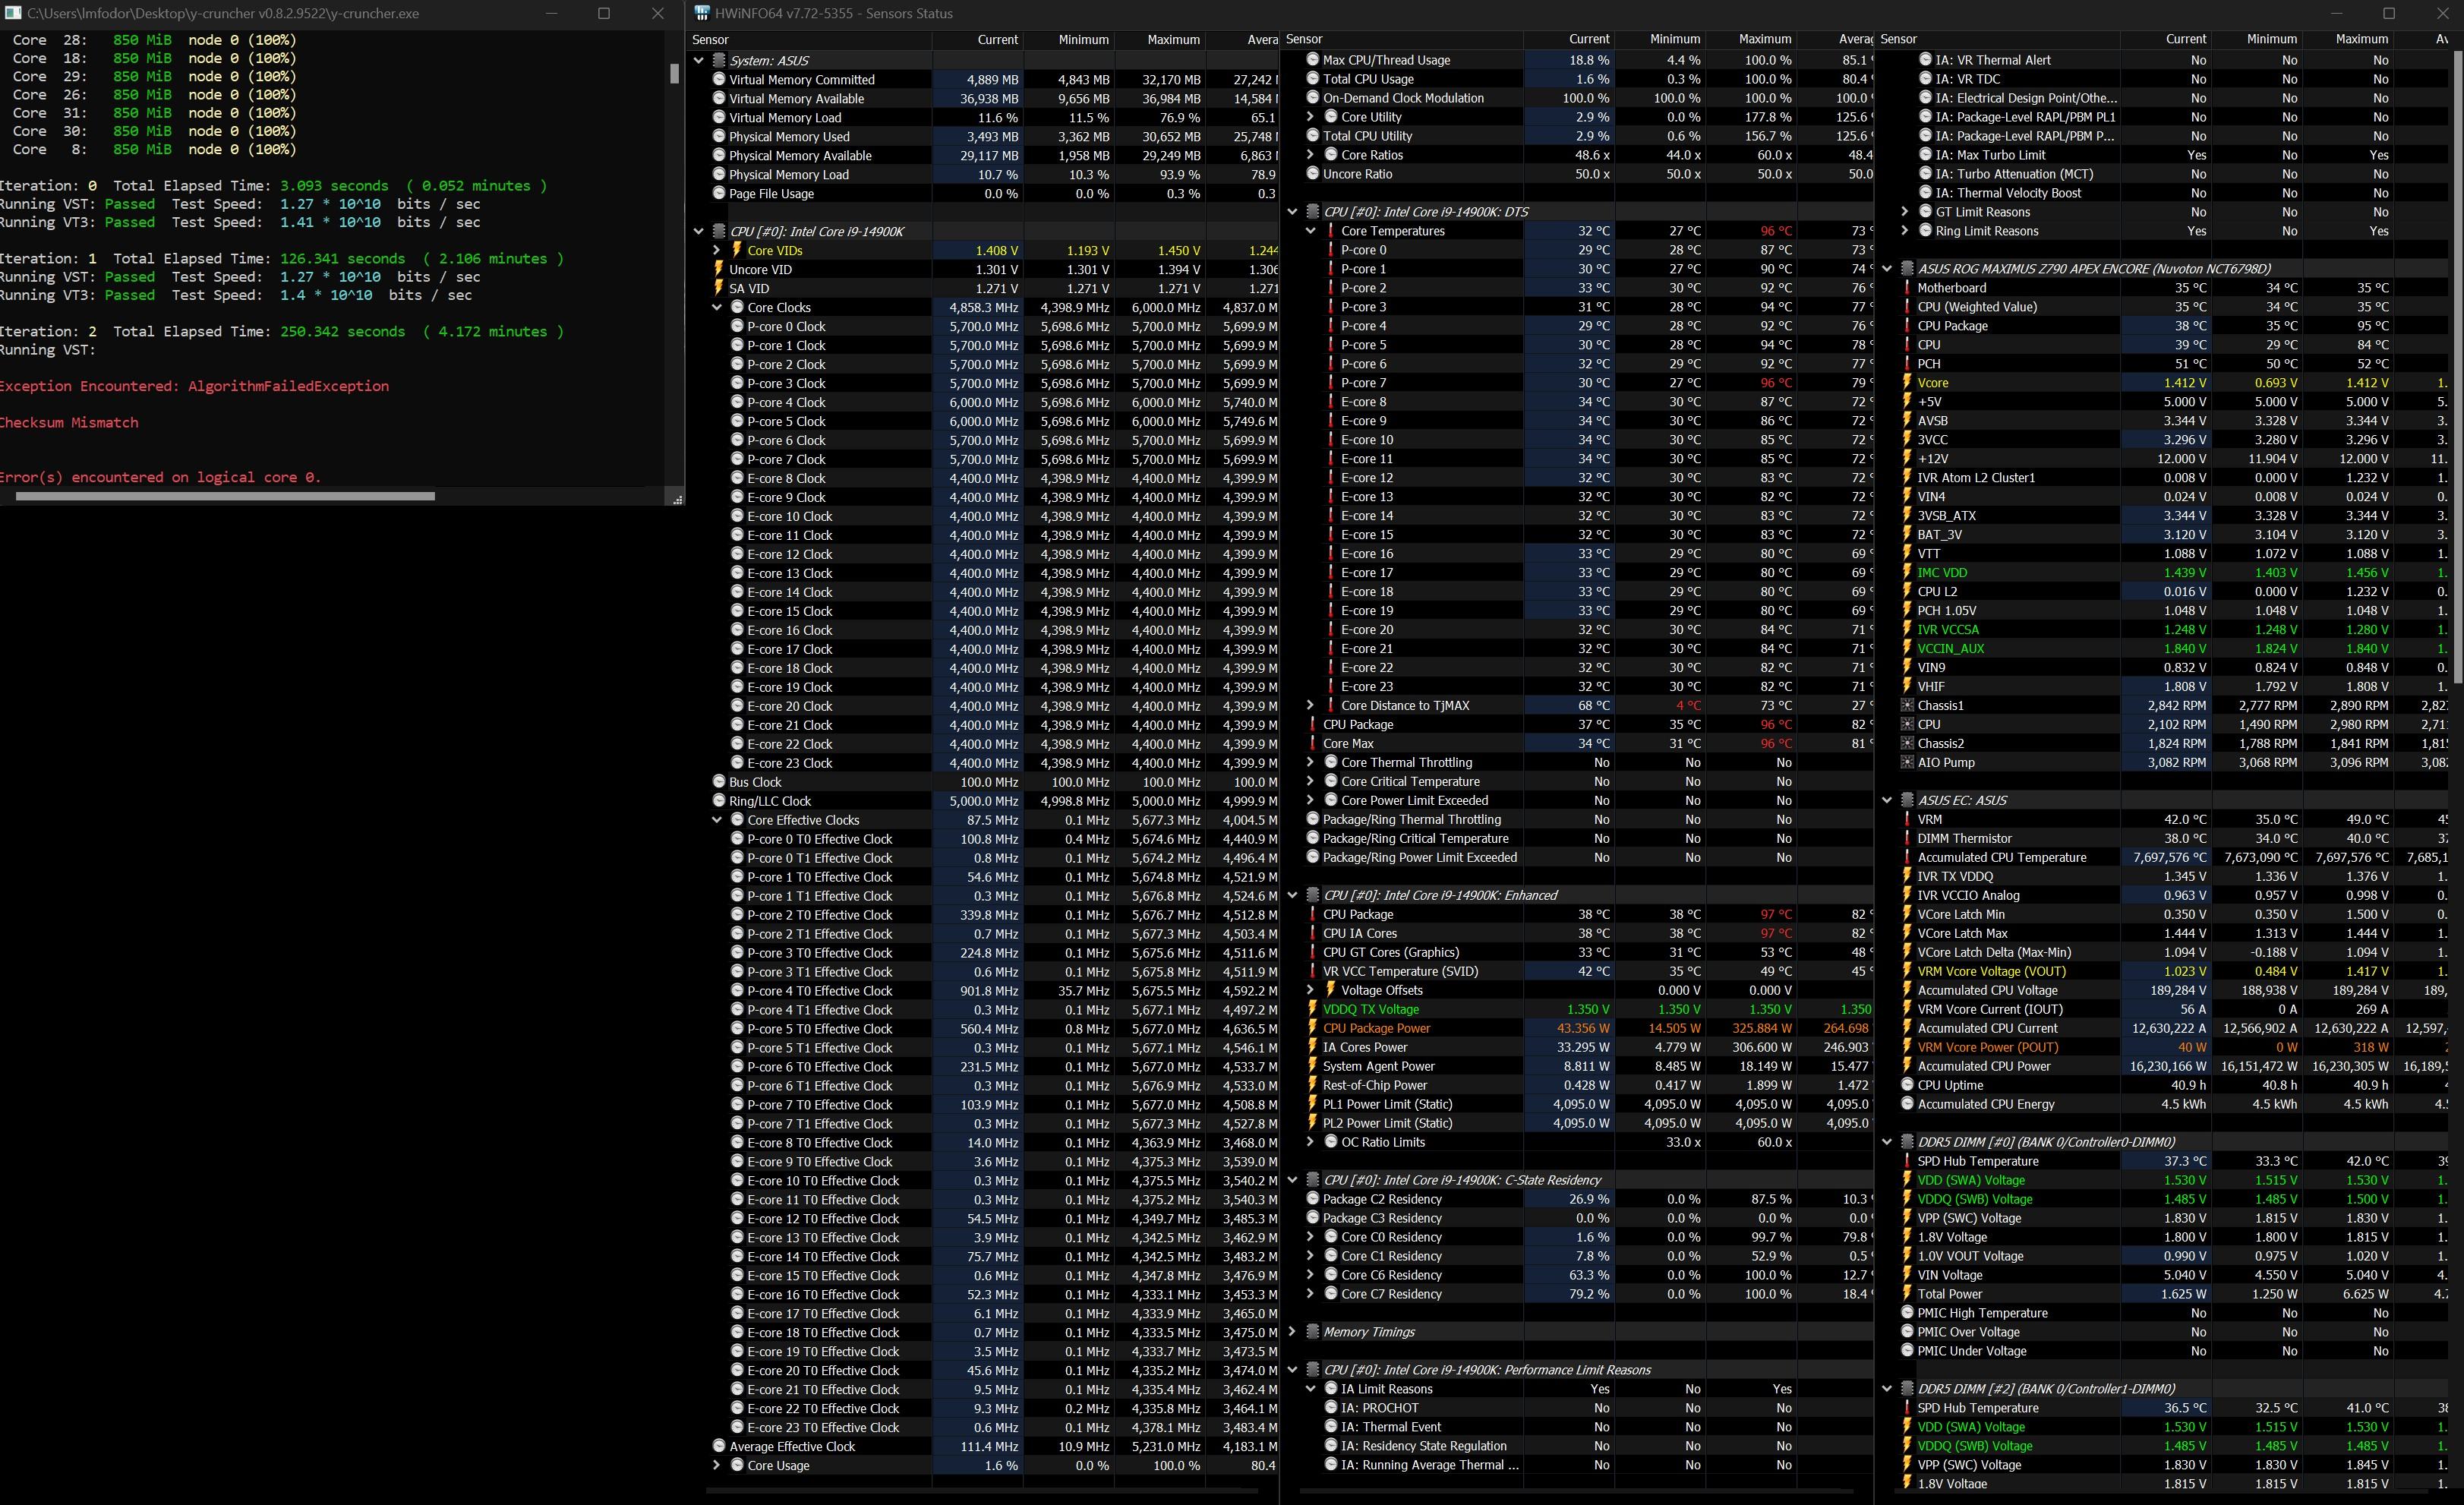The height and width of the screenshot is (1505, 2464).
Task: Click the PL1 Power Limit (Static) icon
Action: coord(1312,1105)
